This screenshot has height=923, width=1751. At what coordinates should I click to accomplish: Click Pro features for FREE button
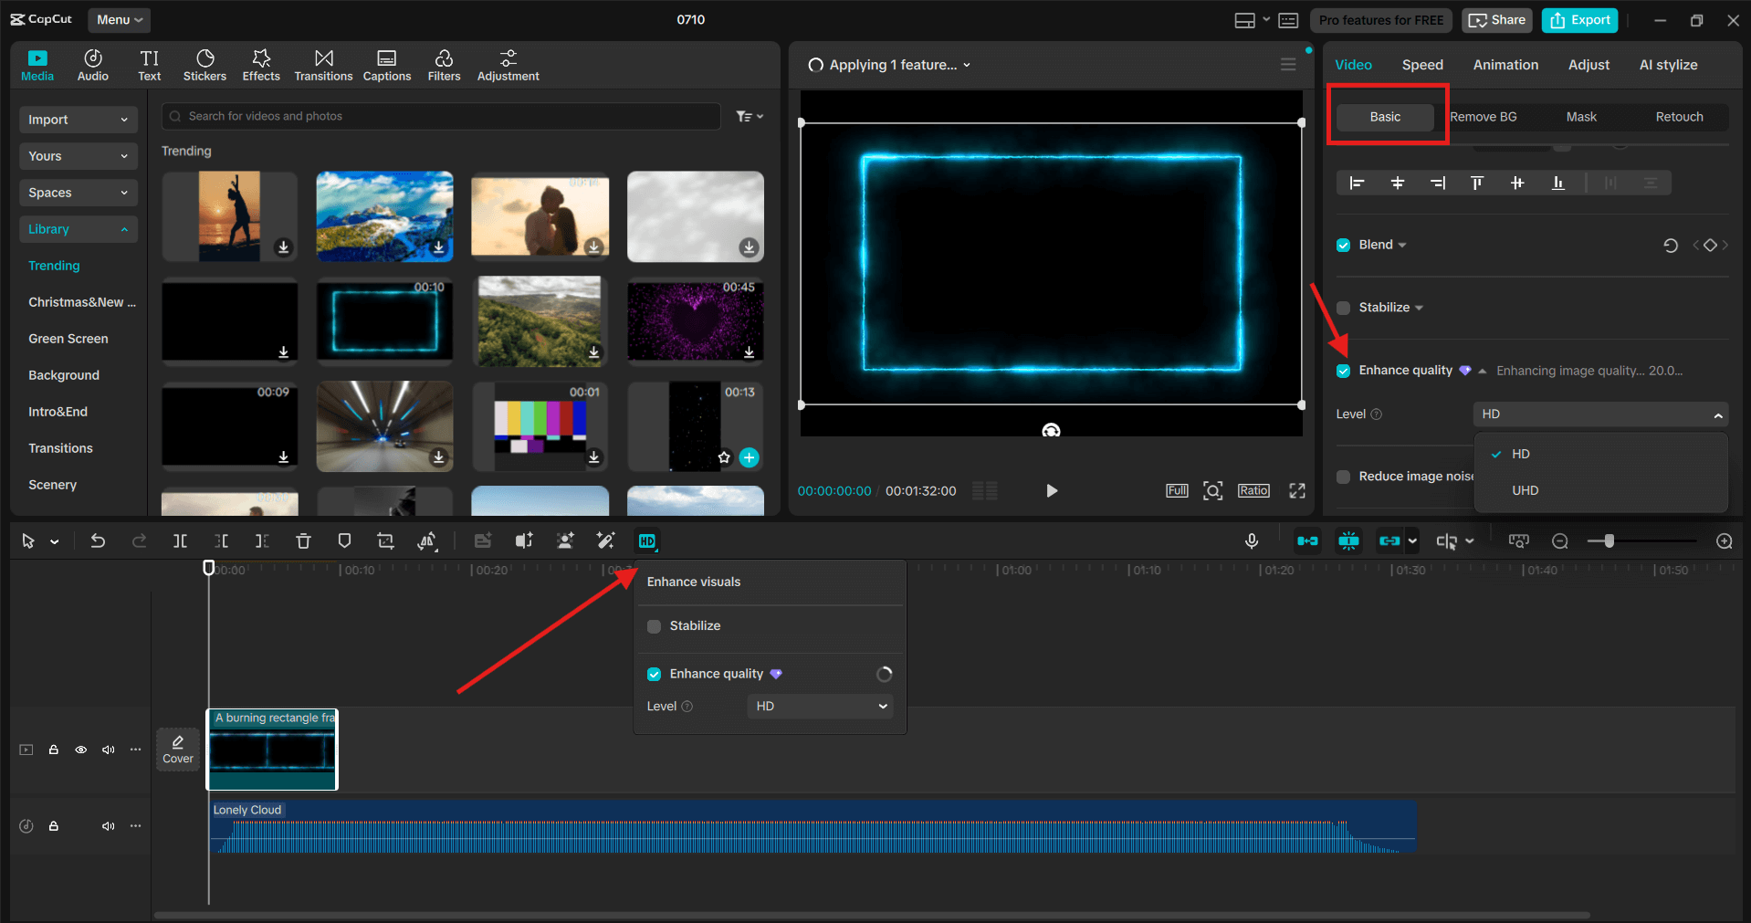pyautogui.click(x=1381, y=20)
